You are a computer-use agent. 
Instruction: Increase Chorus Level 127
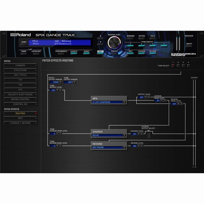tap(142, 134)
